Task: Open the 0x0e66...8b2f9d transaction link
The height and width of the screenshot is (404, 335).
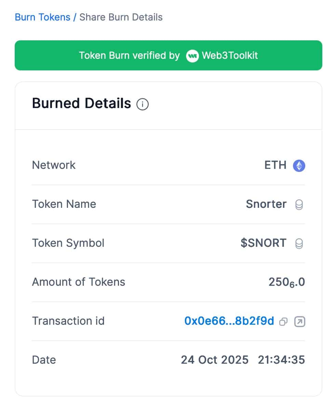Action: (x=229, y=321)
